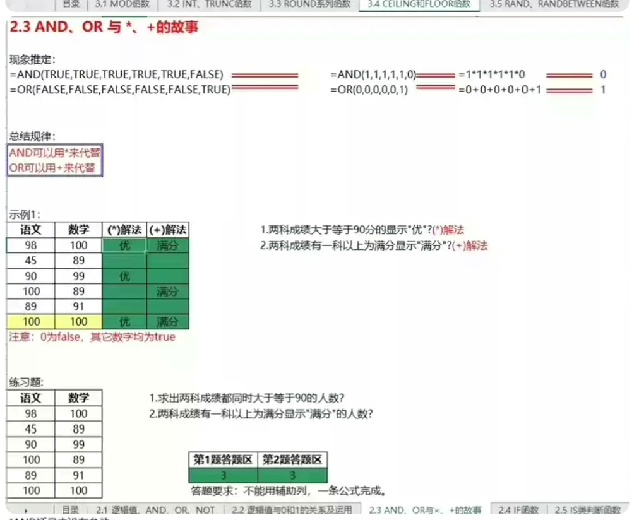The image size is (639, 520).
Task: Click the 示例1: label
Action: click(x=25, y=215)
